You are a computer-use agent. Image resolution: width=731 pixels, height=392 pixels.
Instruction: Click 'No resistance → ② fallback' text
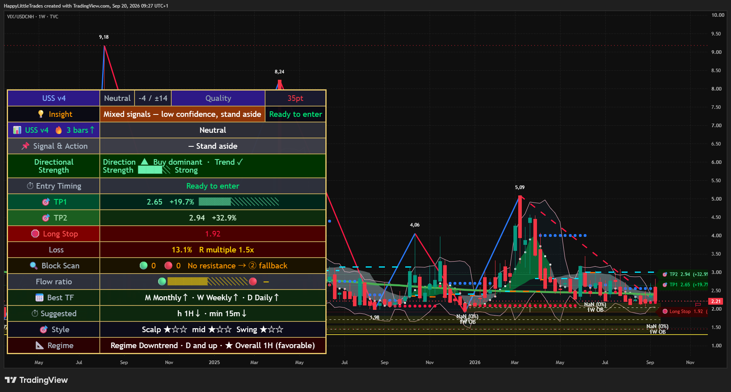click(x=238, y=266)
